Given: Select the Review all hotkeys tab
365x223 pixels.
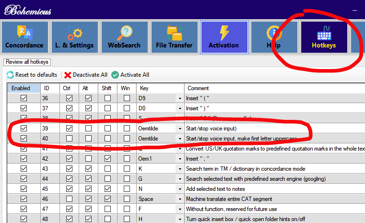Looking at the screenshot, I should coord(27,62).
